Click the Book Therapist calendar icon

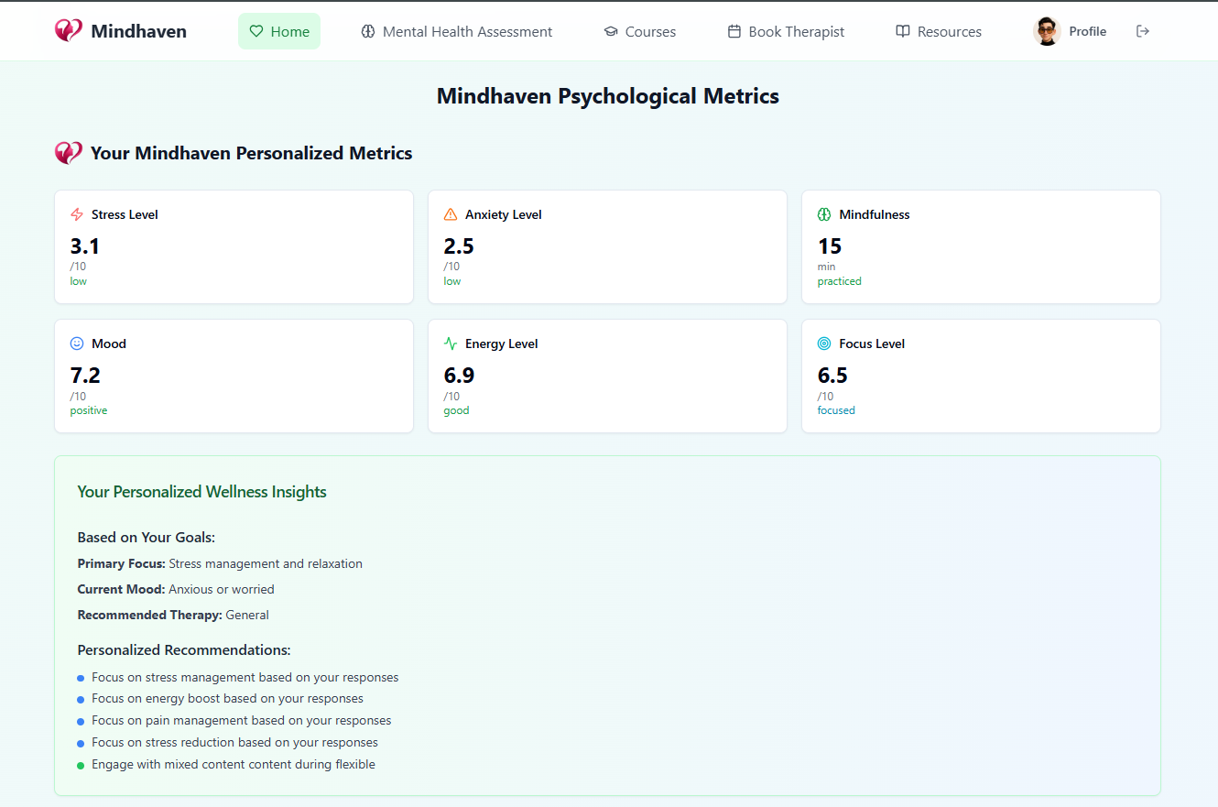pos(734,30)
